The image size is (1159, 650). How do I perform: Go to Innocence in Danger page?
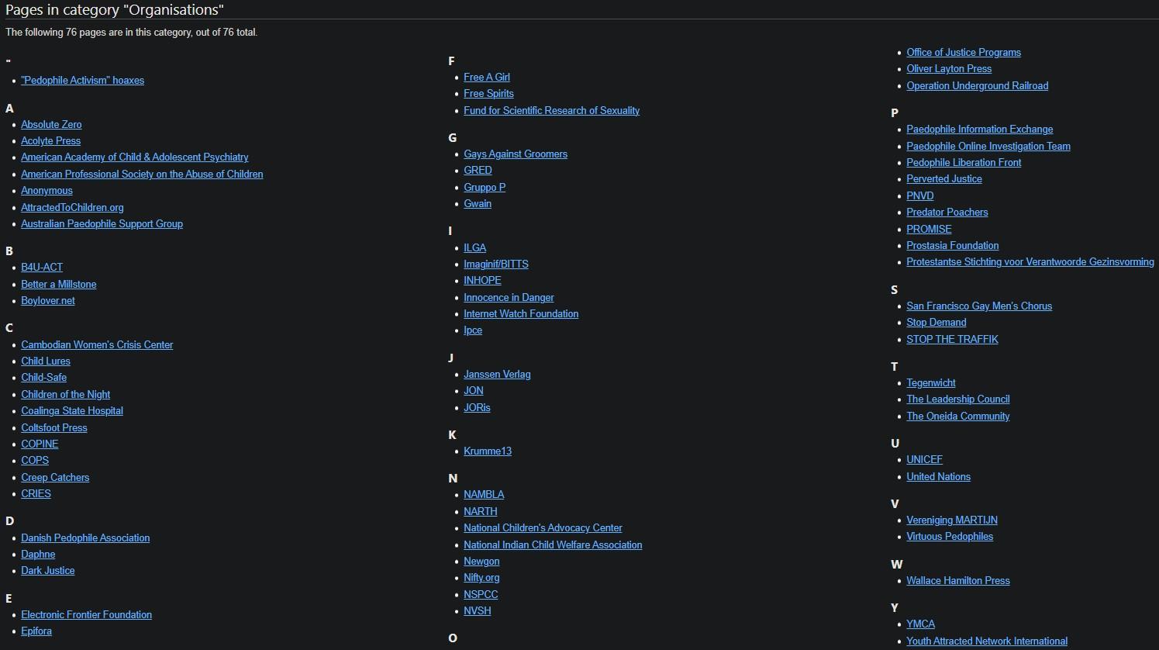tap(509, 297)
